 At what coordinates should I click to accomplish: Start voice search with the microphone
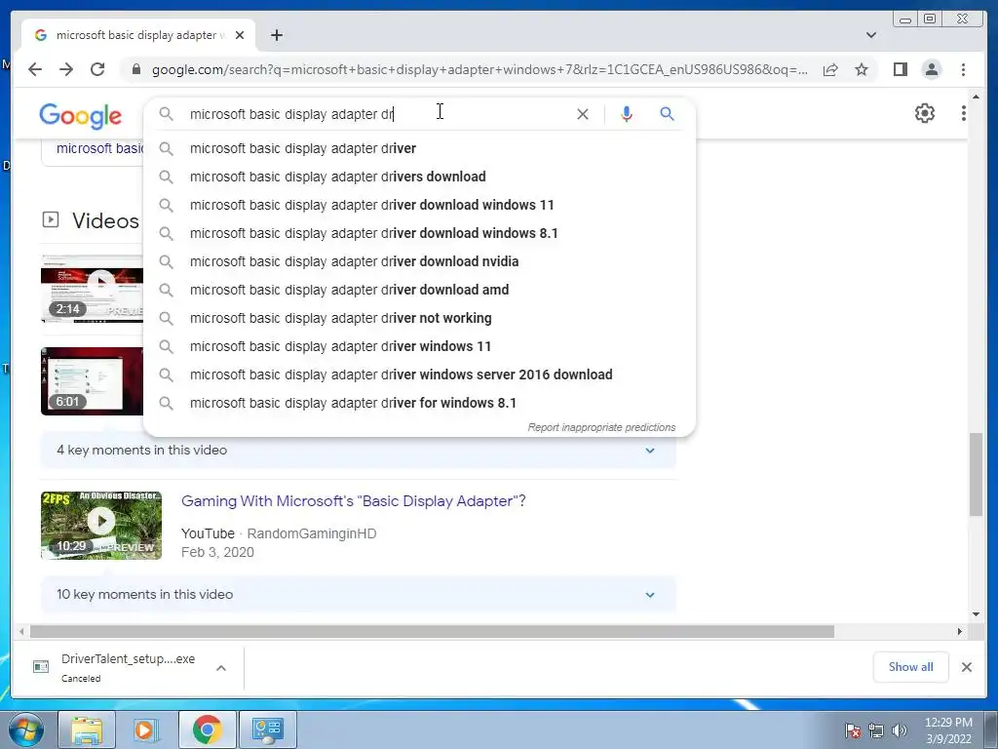(627, 114)
